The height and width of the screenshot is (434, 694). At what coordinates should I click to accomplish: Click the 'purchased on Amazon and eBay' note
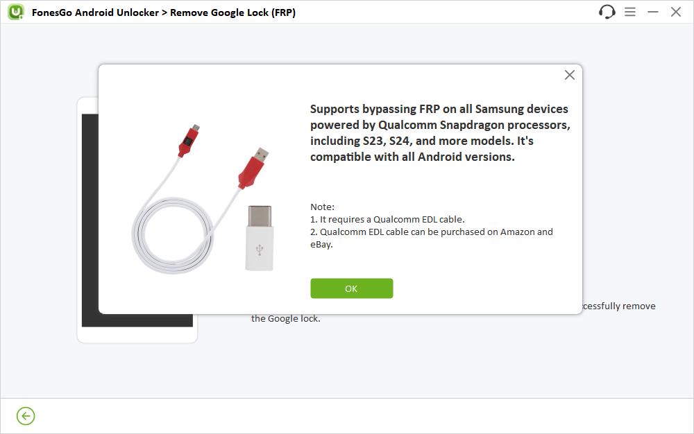coord(432,238)
